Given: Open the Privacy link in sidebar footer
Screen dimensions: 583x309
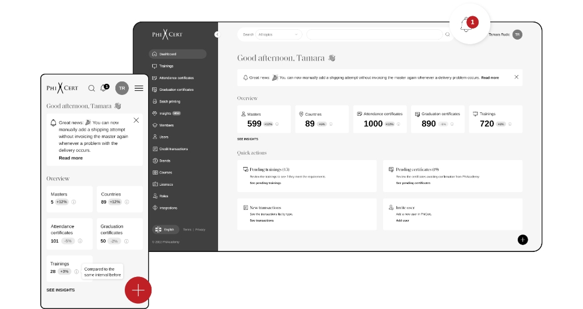Looking at the screenshot, I should 200,230.
